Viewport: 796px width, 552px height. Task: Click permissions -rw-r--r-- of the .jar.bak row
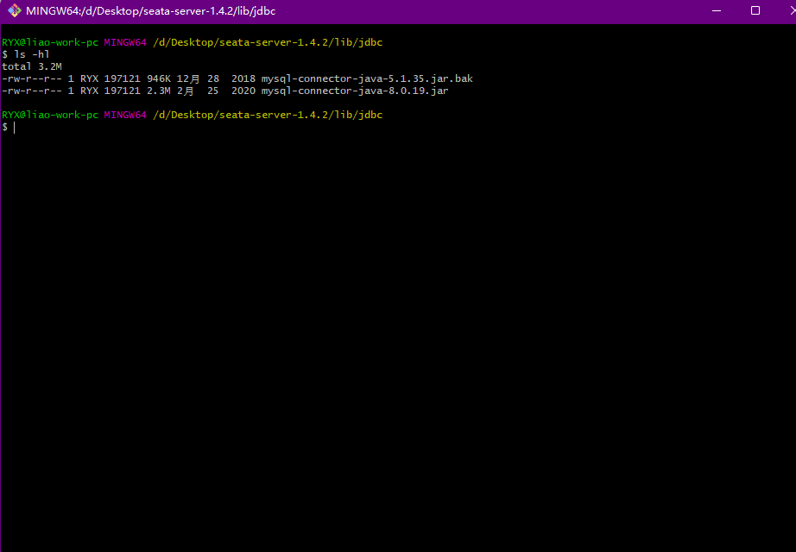click(32, 78)
